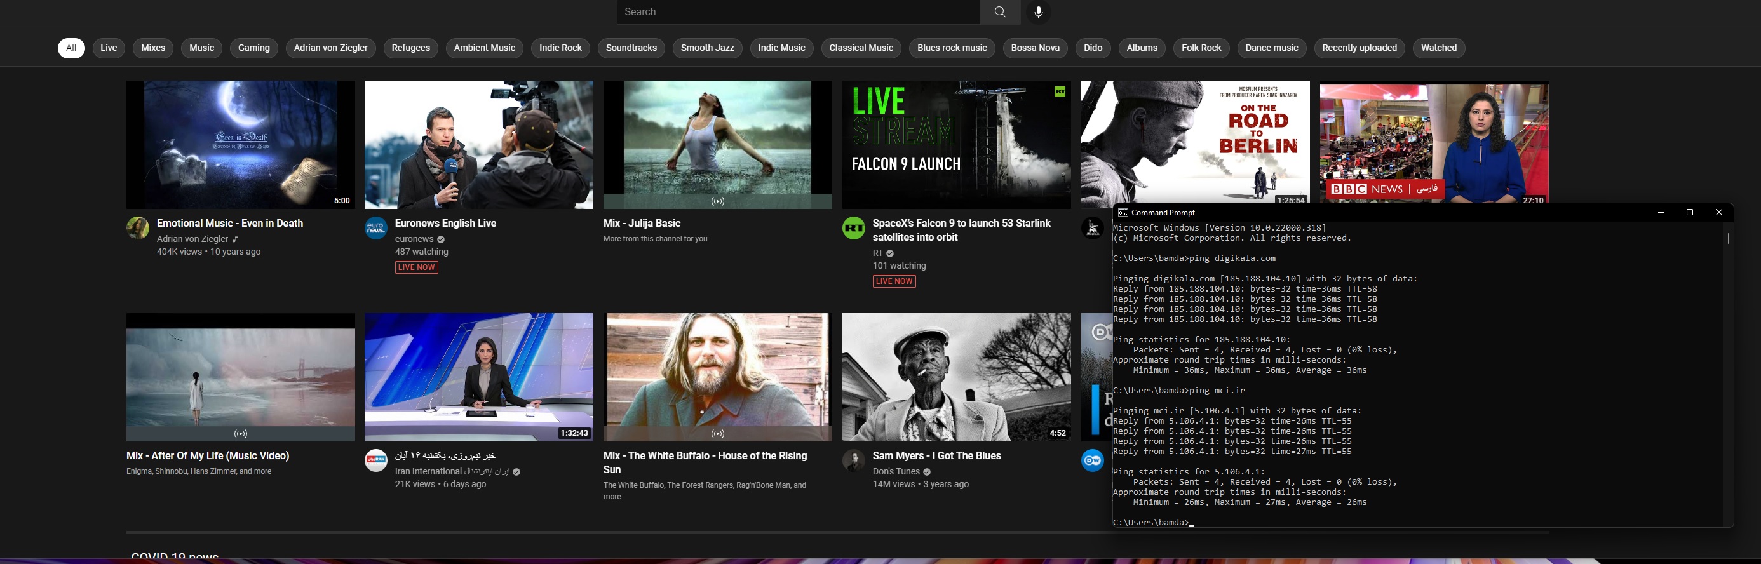Select the Folk Rock chip

point(1201,48)
